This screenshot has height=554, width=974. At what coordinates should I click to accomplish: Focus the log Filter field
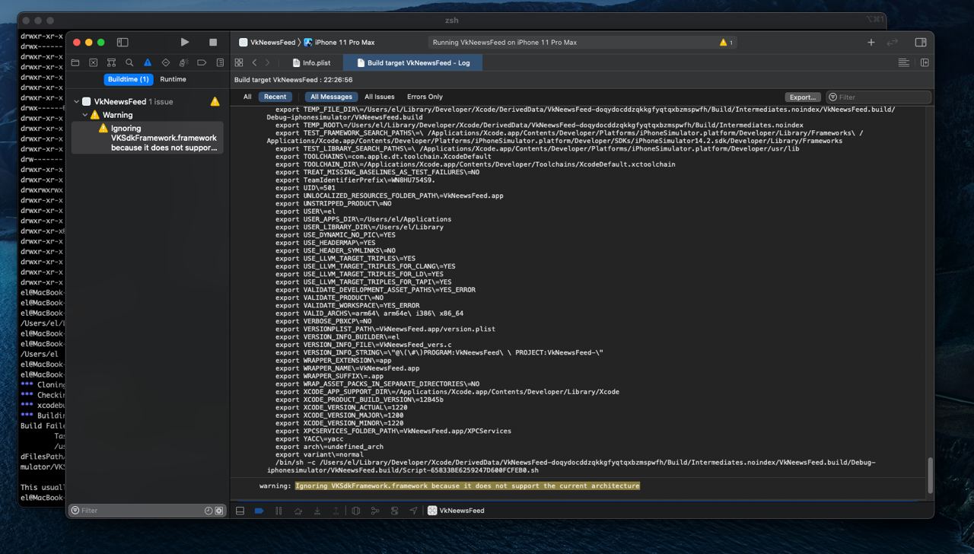879,97
